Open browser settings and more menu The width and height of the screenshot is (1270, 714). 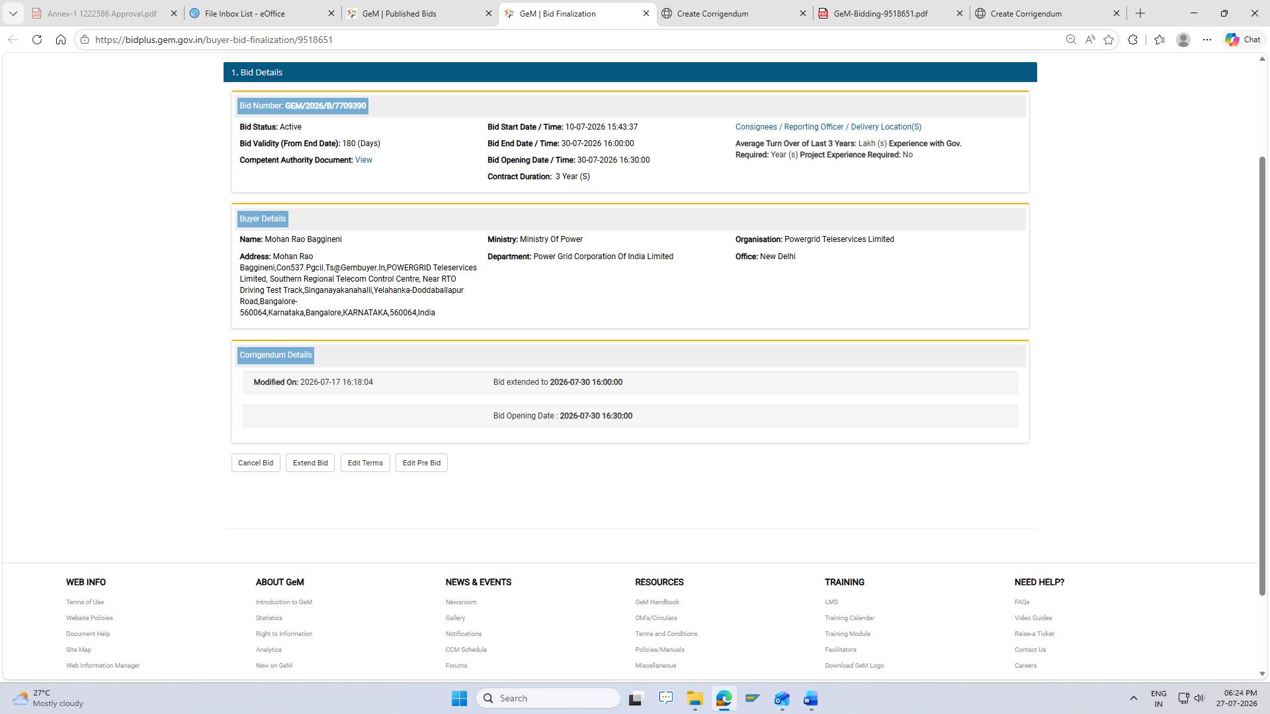point(1207,40)
